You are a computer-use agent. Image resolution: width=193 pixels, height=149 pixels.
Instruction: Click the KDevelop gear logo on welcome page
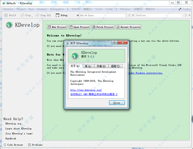[x=9, y=25]
